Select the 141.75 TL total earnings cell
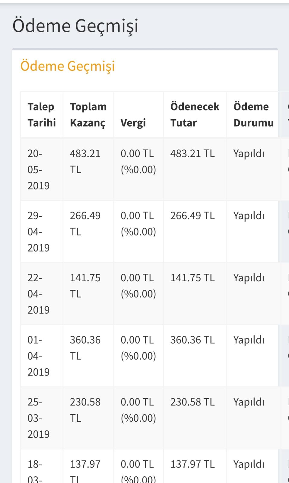Screen dimensions: 289x483 pos(88,294)
